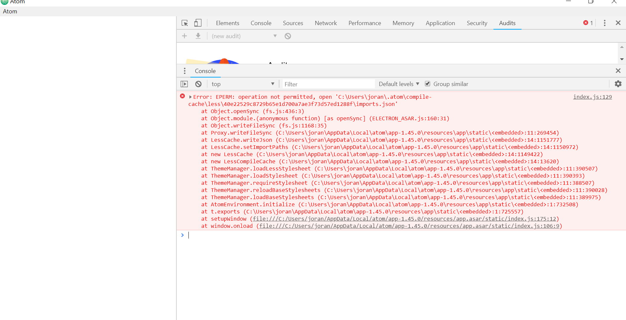Select the Console drawer tab
Image resolution: width=626 pixels, height=320 pixels.
coord(205,71)
